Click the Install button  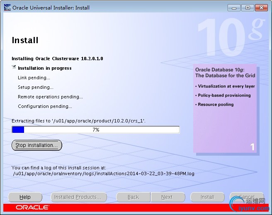pyautogui.click(x=207, y=197)
